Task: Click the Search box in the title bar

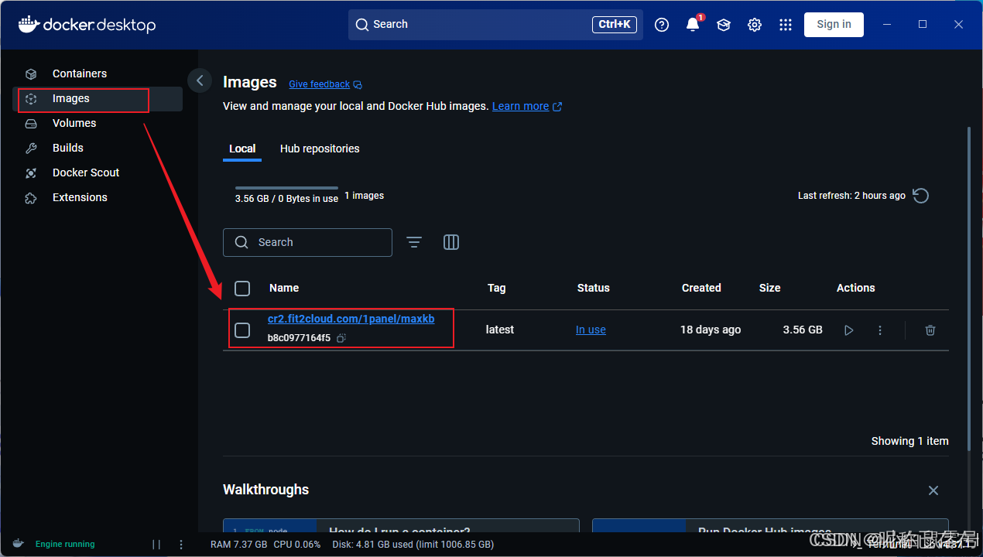Action: (495, 24)
